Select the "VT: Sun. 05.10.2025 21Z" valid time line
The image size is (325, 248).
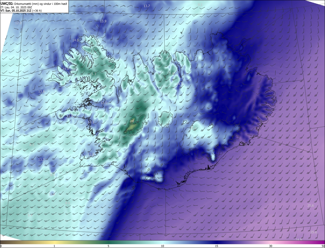tap(16, 11)
